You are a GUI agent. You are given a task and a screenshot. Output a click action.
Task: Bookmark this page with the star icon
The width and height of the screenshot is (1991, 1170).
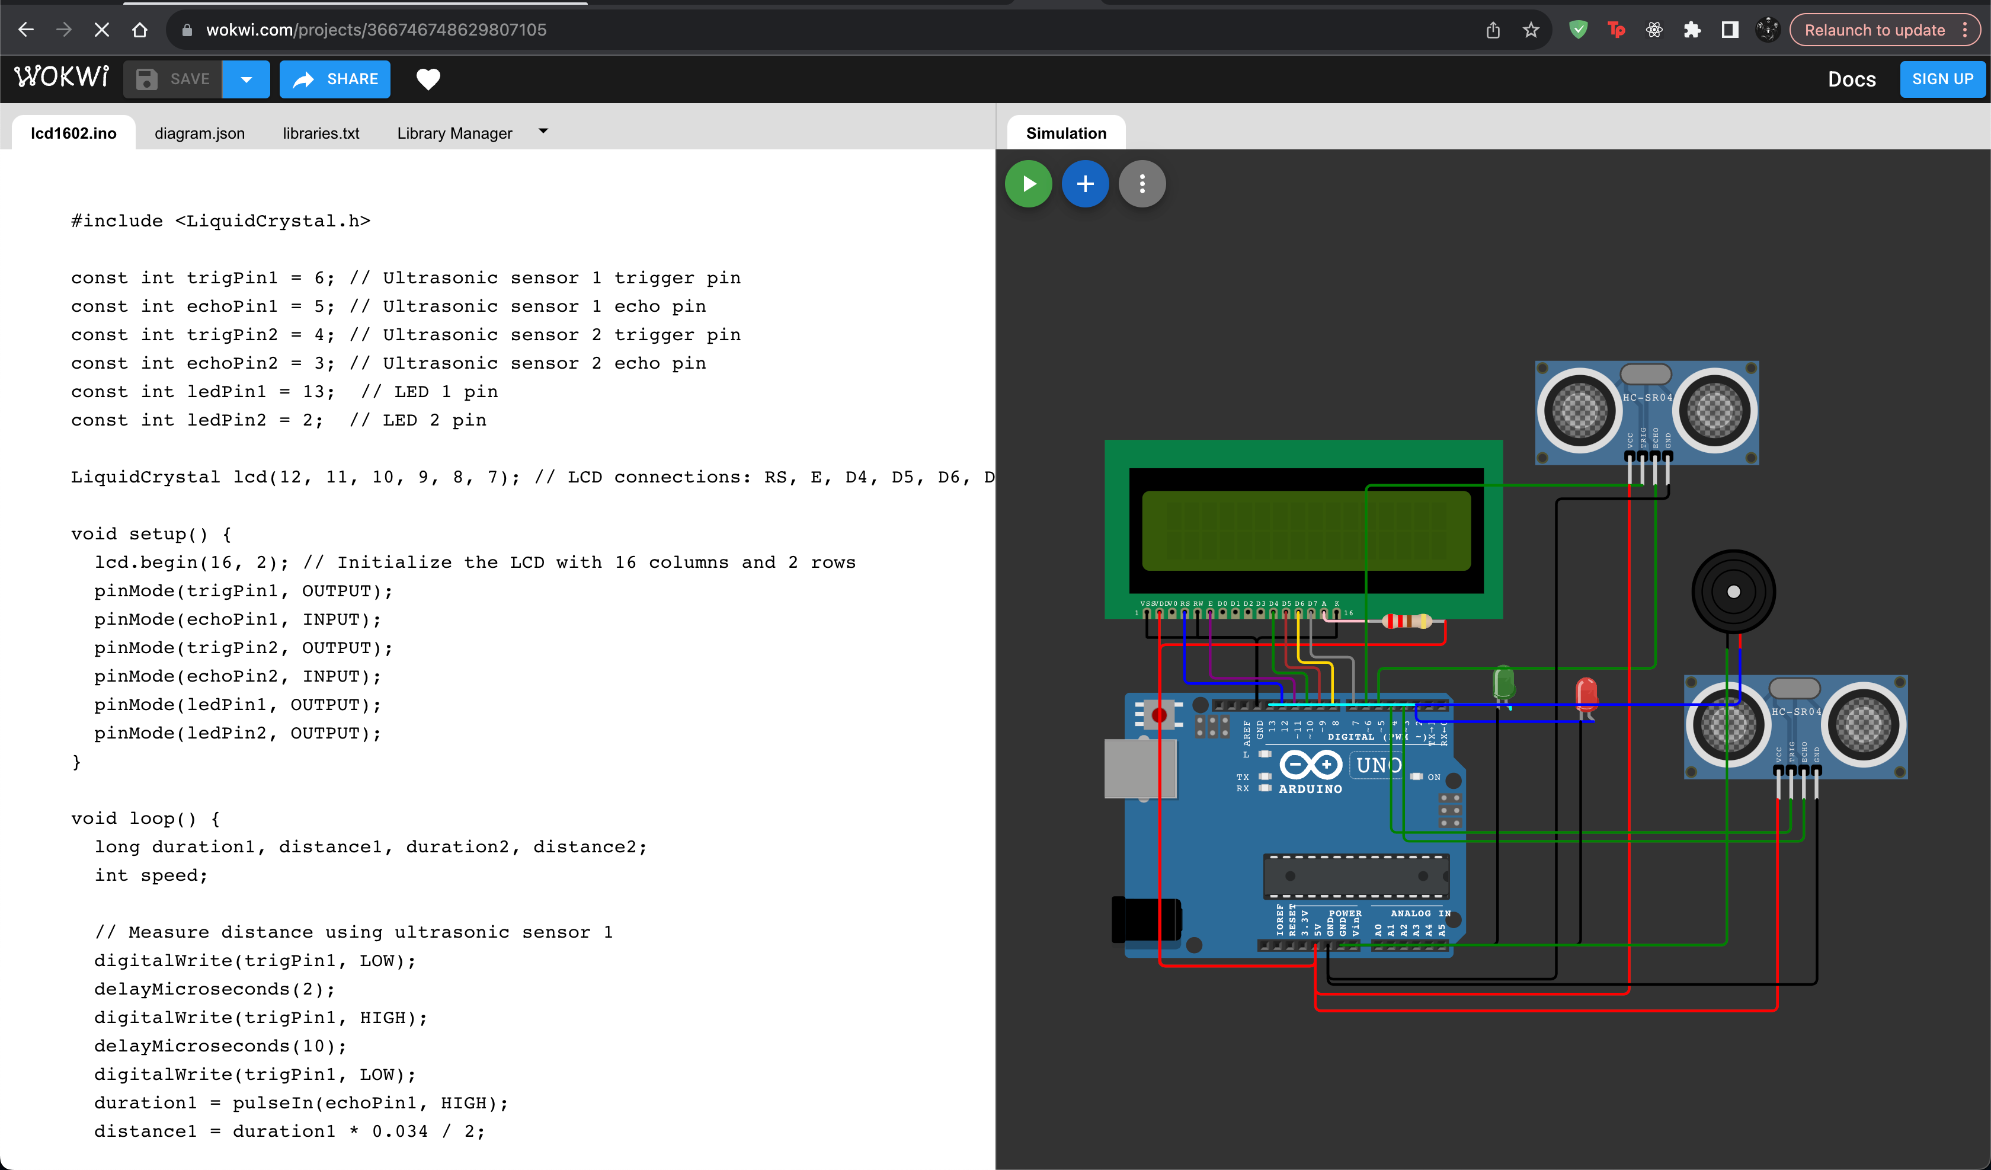point(1531,30)
